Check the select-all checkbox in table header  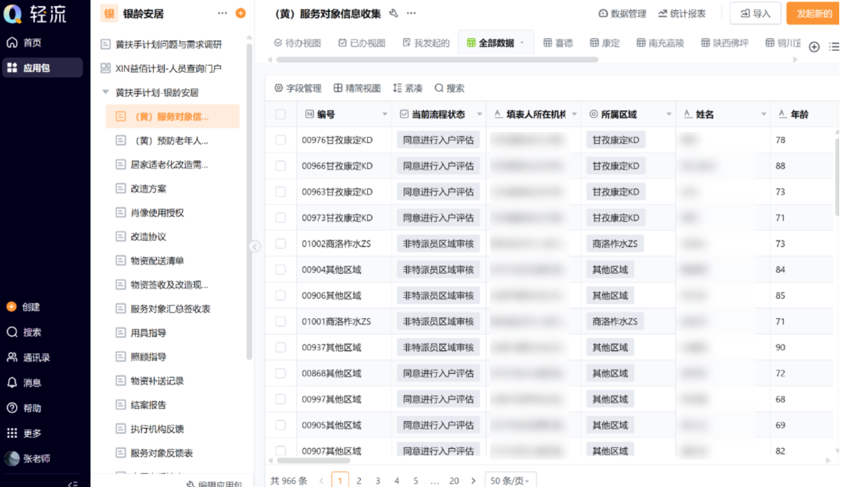tap(281, 114)
